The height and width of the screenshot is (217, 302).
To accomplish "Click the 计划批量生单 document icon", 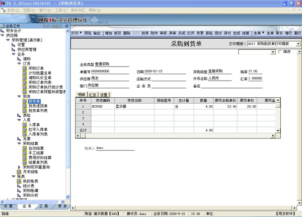I will [25, 73].
